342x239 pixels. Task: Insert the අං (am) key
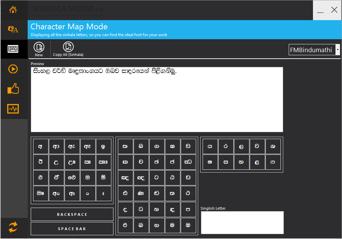(56, 193)
